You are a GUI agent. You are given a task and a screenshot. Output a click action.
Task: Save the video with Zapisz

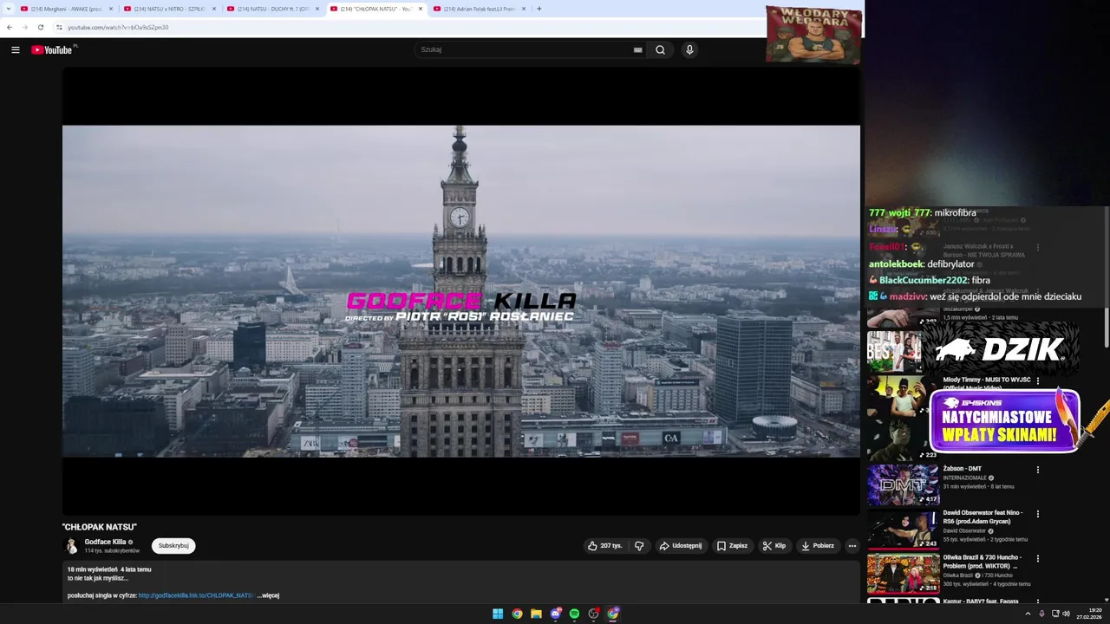click(733, 546)
